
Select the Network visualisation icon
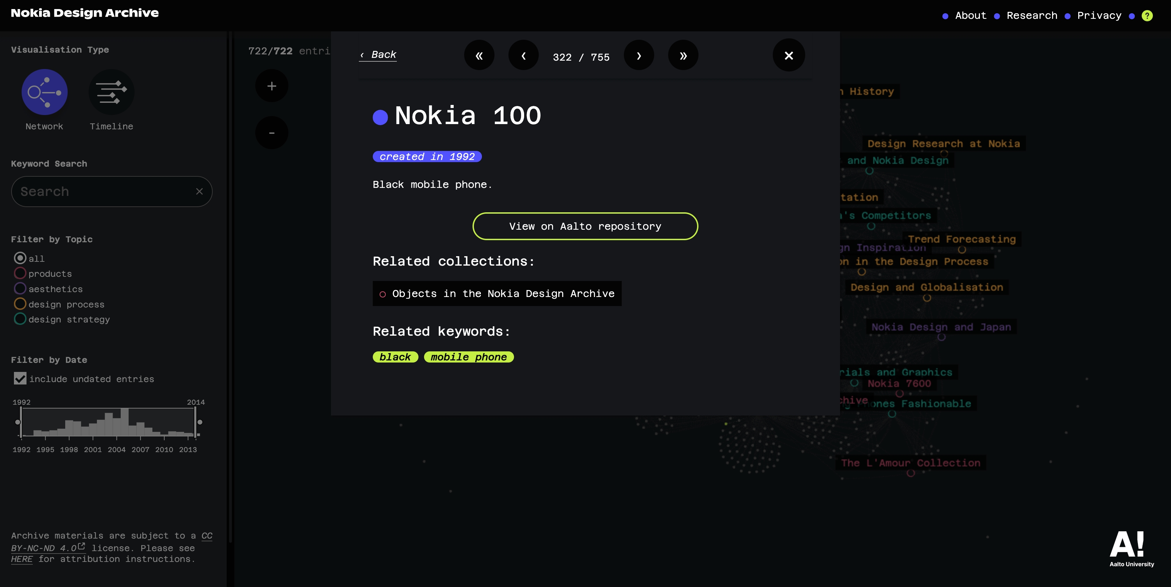pos(45,92)
